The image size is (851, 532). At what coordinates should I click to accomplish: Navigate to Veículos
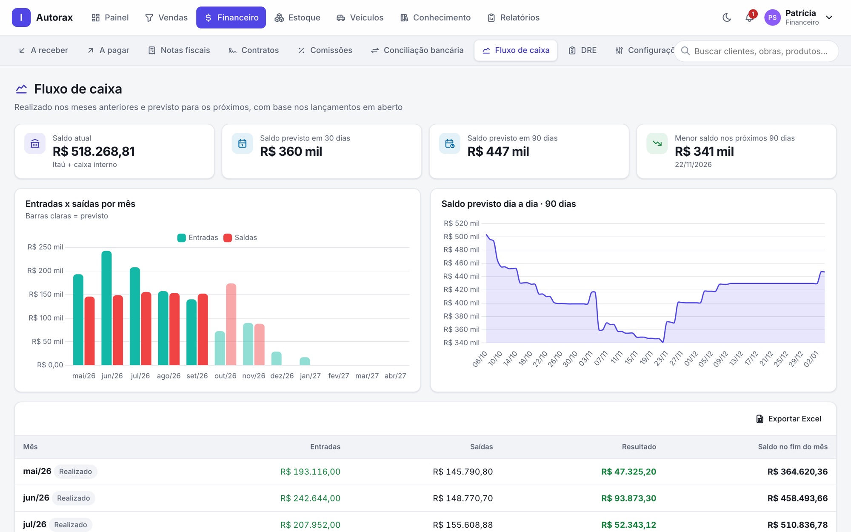point(360,17)
